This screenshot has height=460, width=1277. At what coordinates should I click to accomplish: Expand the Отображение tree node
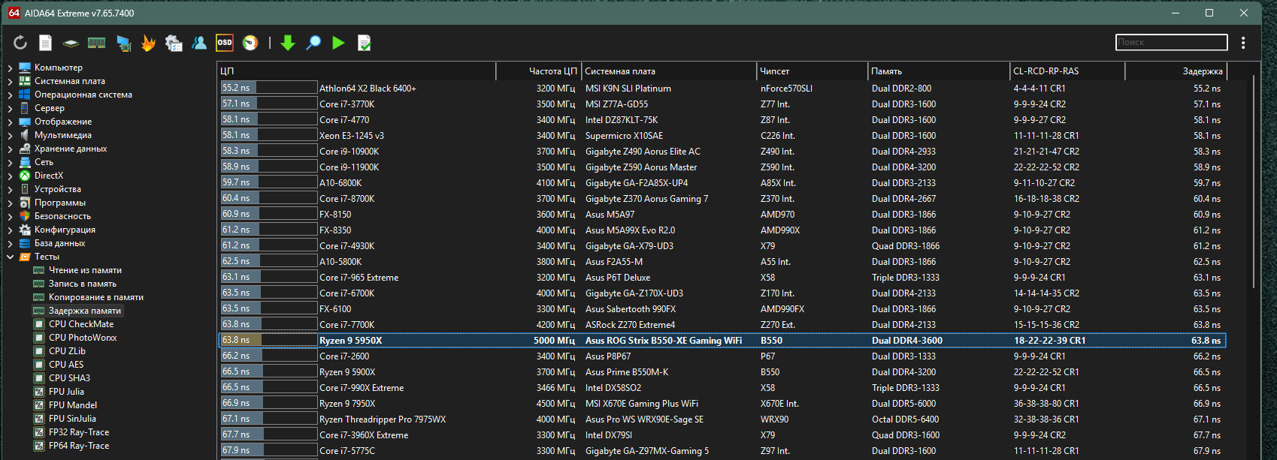point(10,122)
